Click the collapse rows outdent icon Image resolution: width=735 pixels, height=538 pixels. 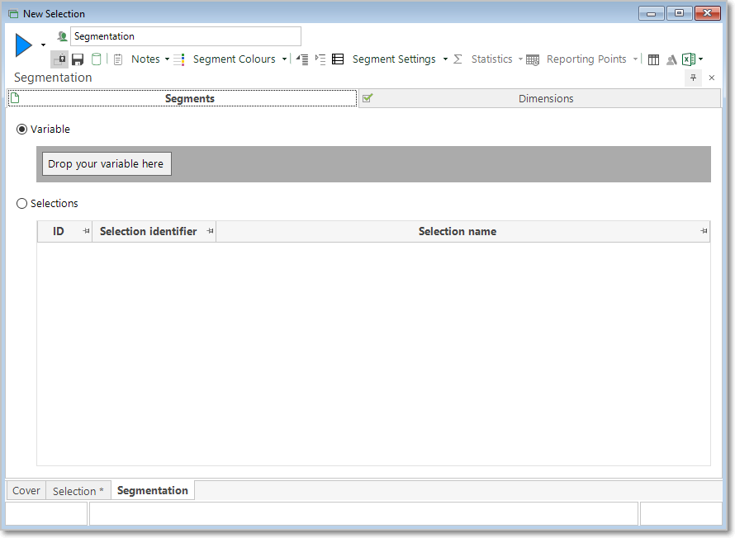coord(302,59)
